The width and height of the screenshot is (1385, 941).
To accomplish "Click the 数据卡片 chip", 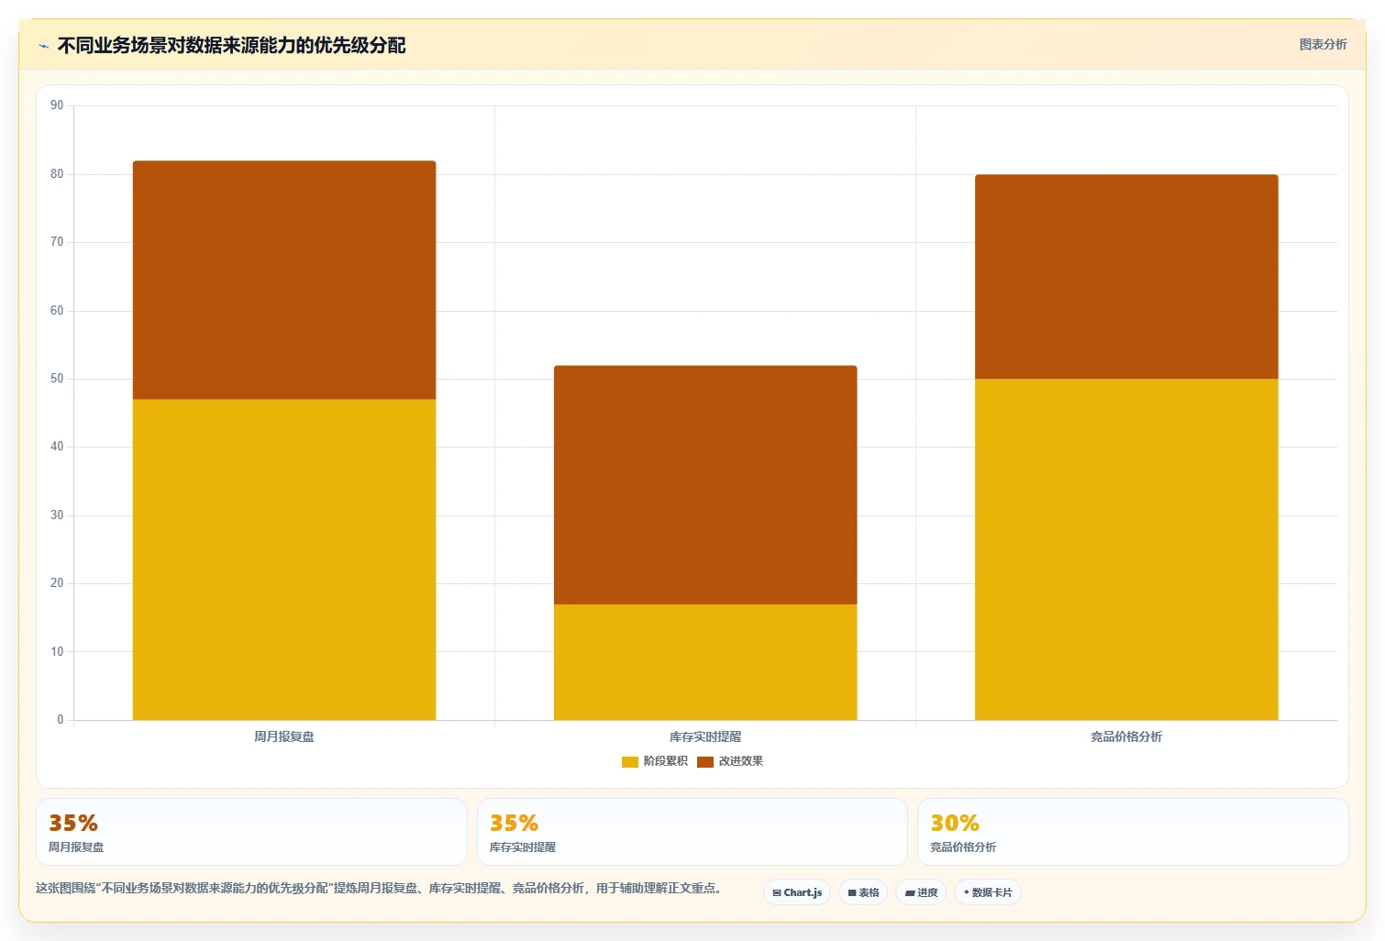I will click(988, 892).
